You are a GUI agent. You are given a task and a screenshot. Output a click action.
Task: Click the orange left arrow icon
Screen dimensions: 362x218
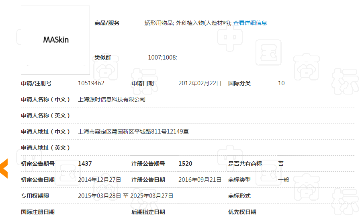click(4, 169)
